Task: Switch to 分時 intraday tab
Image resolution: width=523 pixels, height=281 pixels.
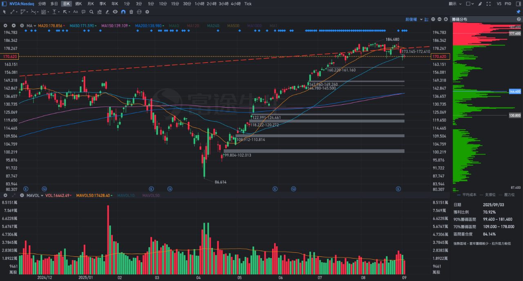Action: point(42,4)
